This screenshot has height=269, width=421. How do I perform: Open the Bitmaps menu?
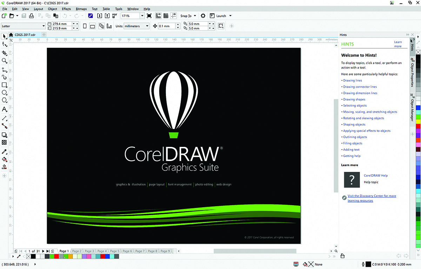81,9
